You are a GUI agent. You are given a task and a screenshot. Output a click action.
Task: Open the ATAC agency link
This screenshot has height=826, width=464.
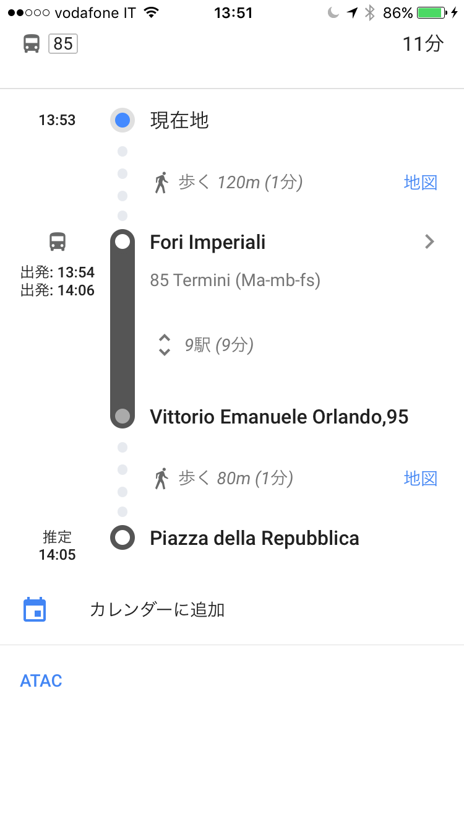41,681
